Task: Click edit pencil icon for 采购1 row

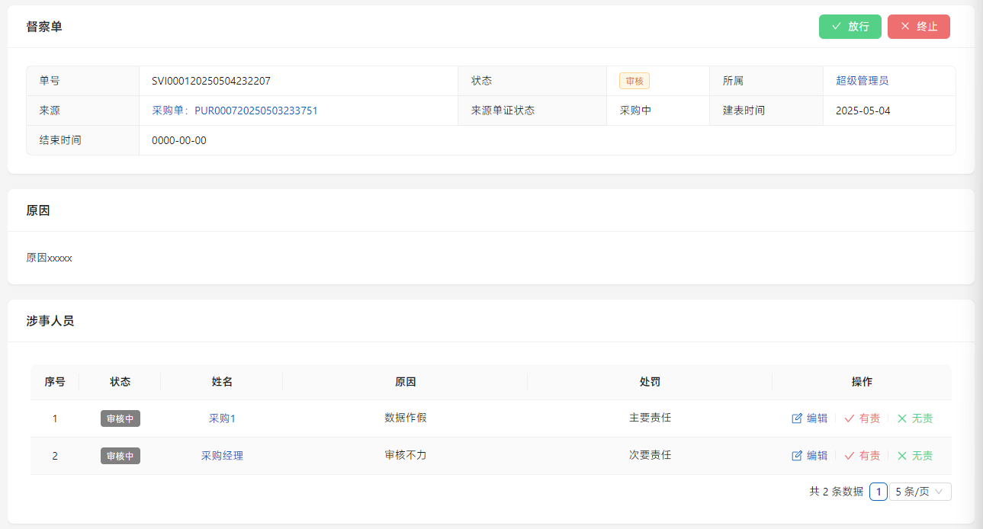Action: click(798, 418)
